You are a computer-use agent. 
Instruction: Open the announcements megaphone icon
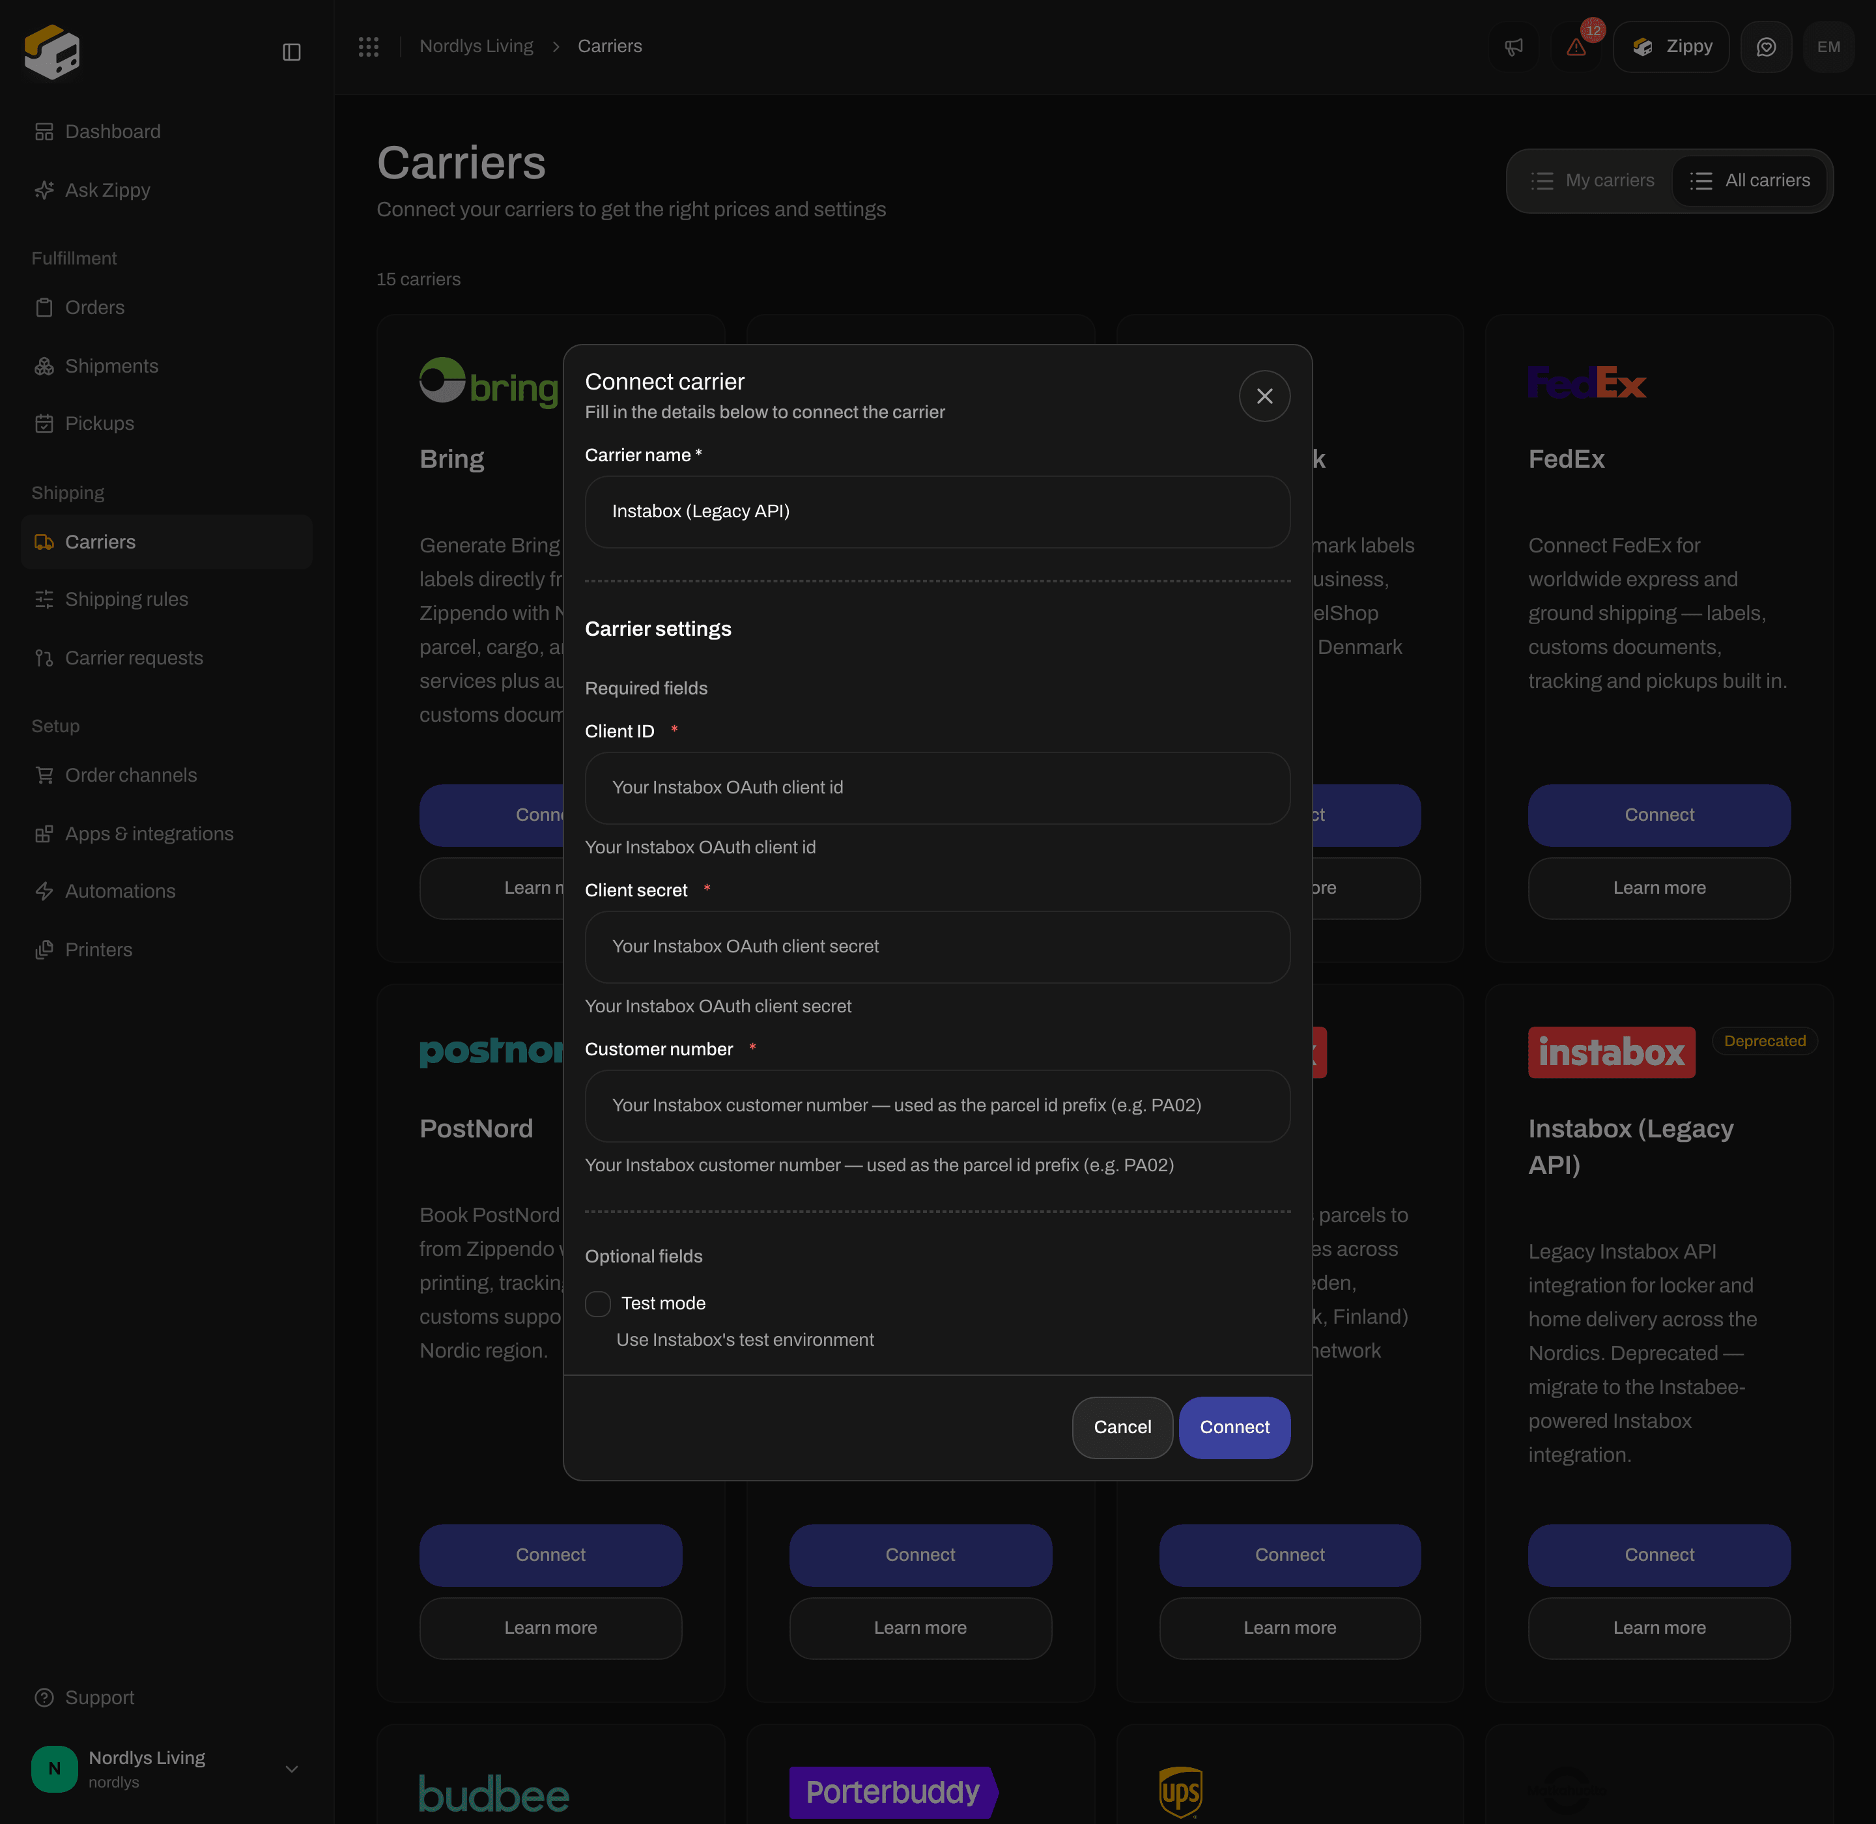tap(1514, 47)
